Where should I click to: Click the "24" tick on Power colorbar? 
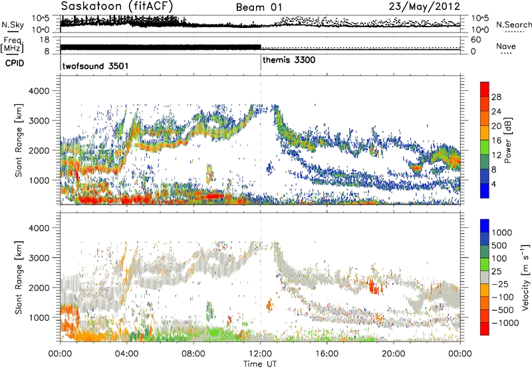click(496, 112)
